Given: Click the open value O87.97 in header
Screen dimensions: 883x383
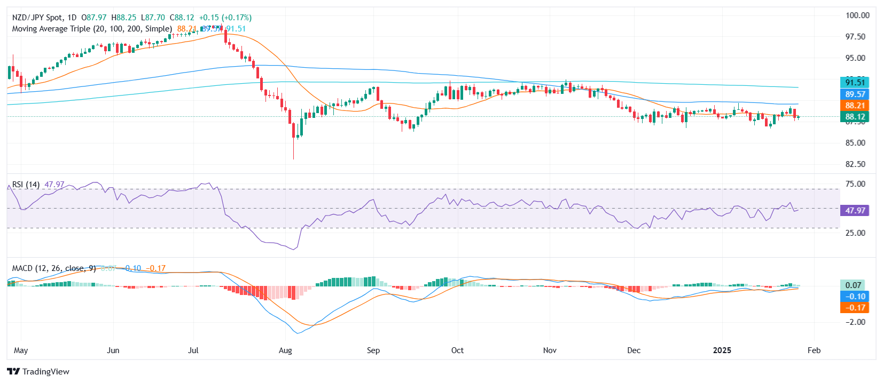Looking at the screenshot, I should pyautogui.click(x=94, y=18).
